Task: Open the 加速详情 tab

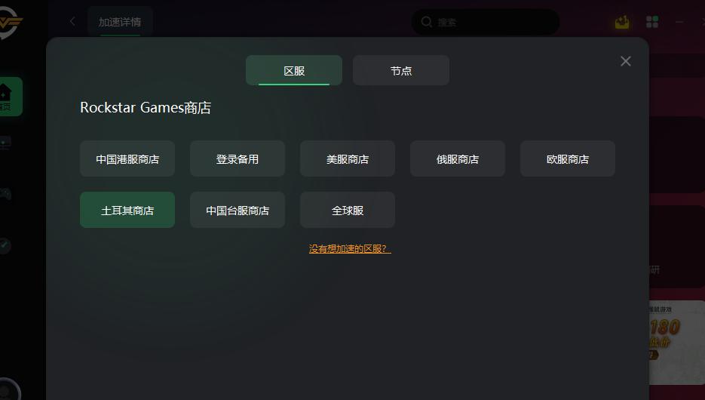Action: pos(120,22)
